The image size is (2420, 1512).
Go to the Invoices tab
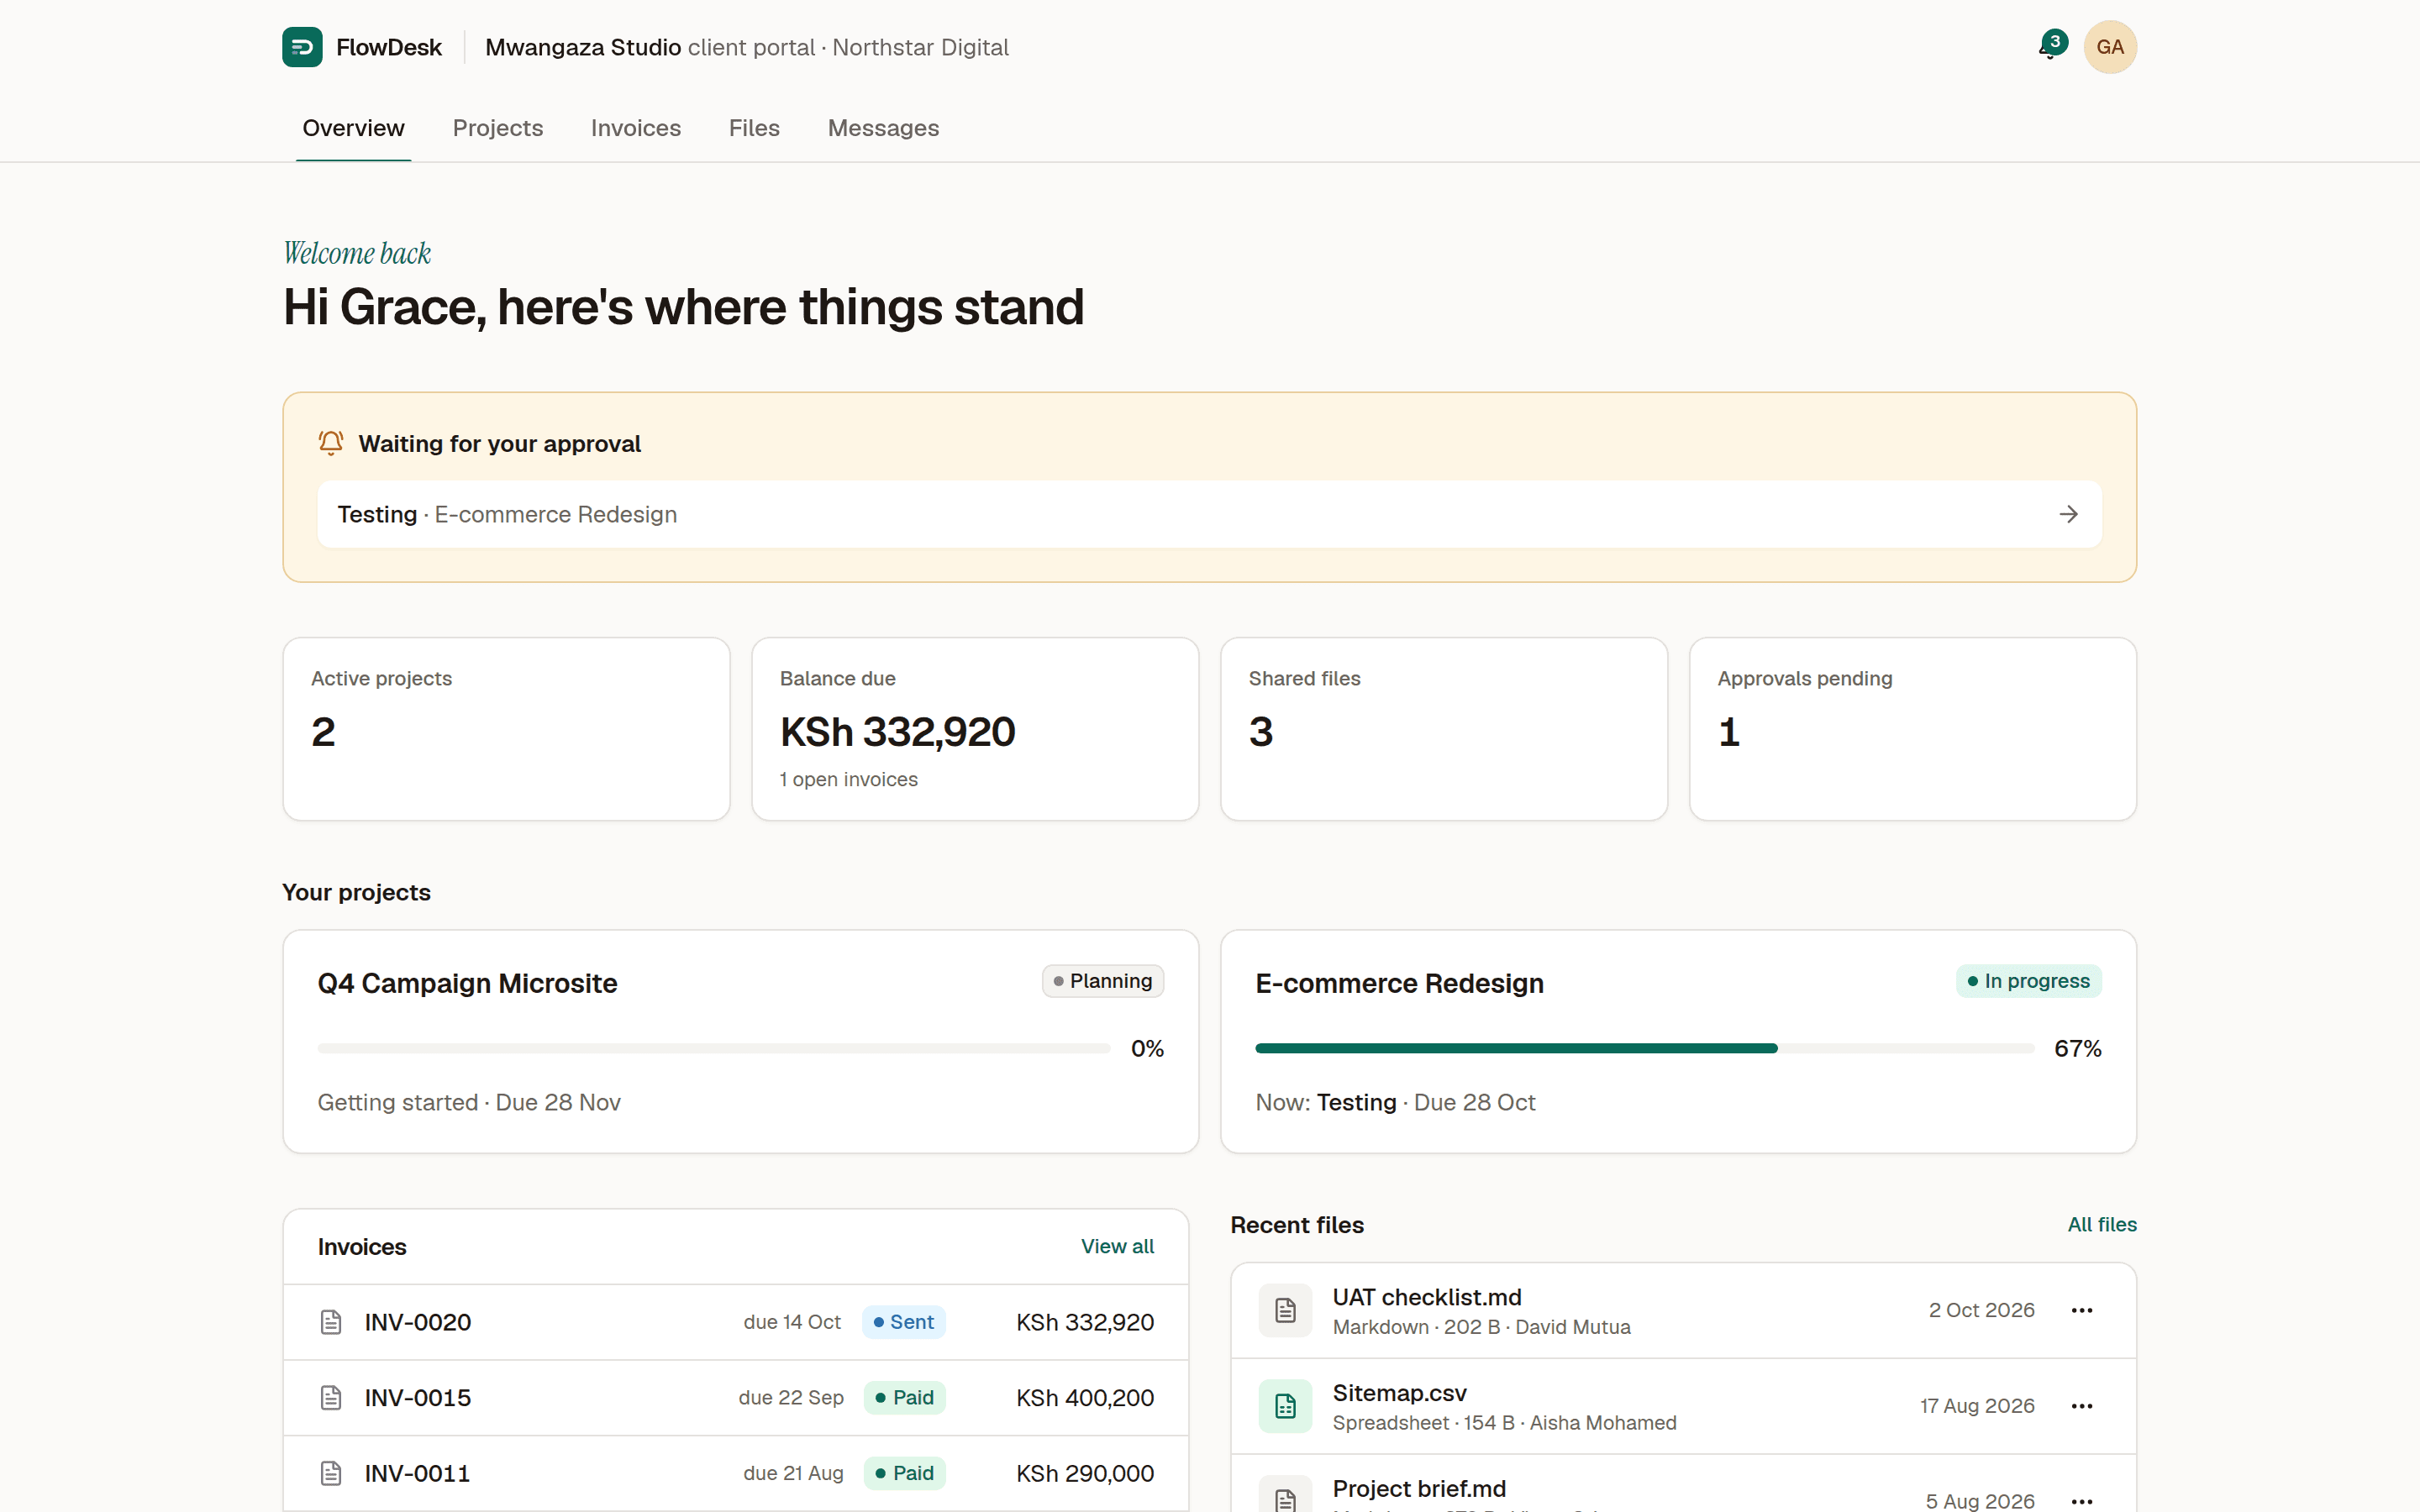coord(636,128)
